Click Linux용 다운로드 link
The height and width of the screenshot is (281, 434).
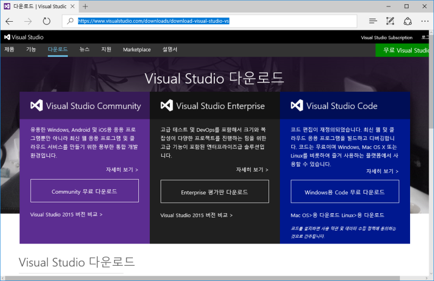click(x=362, y=215)
